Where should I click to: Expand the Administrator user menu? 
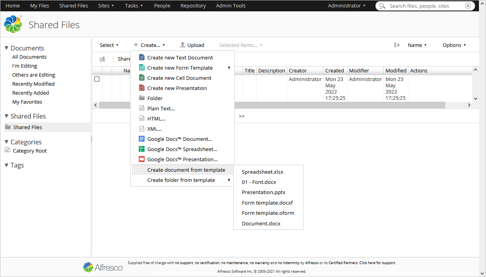[346, 5]
